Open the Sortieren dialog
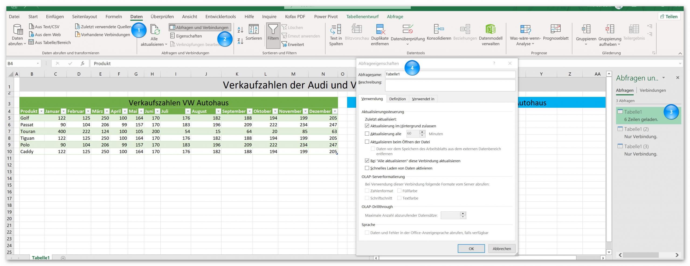The width and height of the screenshot is (690, 266). click(254, 32)
